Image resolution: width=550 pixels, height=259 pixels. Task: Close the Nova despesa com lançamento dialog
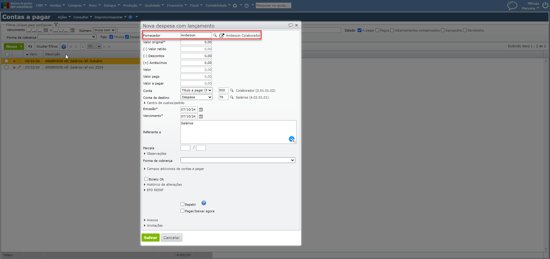point(297,25)
